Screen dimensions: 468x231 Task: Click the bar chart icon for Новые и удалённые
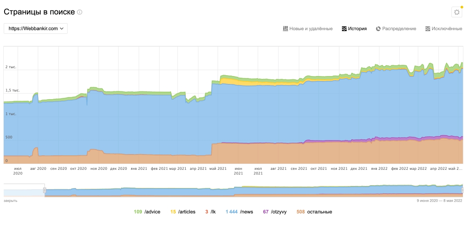(285, 29)
